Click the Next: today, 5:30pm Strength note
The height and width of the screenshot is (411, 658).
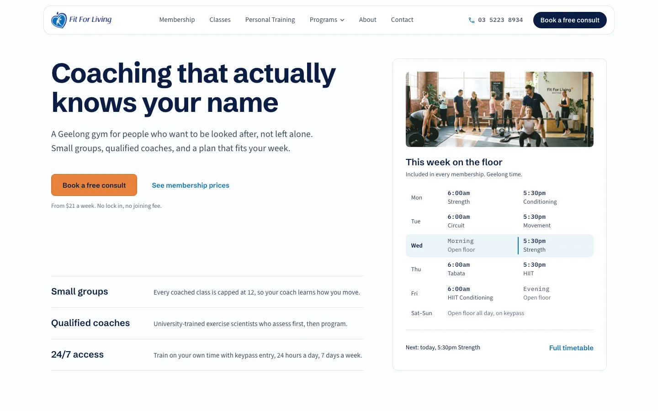click(443, 348)
